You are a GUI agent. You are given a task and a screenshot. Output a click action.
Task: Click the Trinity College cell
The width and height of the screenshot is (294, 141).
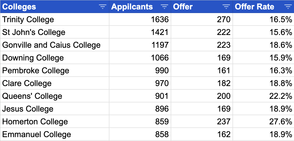point(28,19)
